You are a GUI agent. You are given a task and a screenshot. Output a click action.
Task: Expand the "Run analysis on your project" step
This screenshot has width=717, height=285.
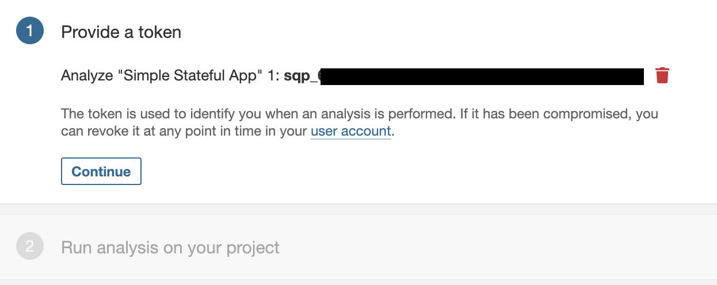[170, 248]
